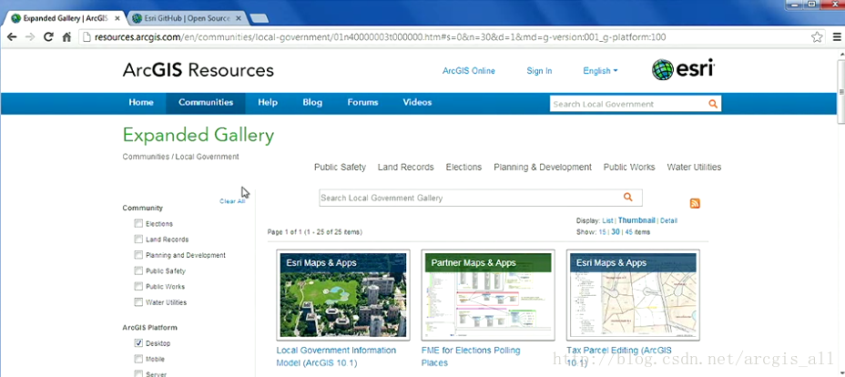Switch display to List view
The image size is (845, 377).
607,220
